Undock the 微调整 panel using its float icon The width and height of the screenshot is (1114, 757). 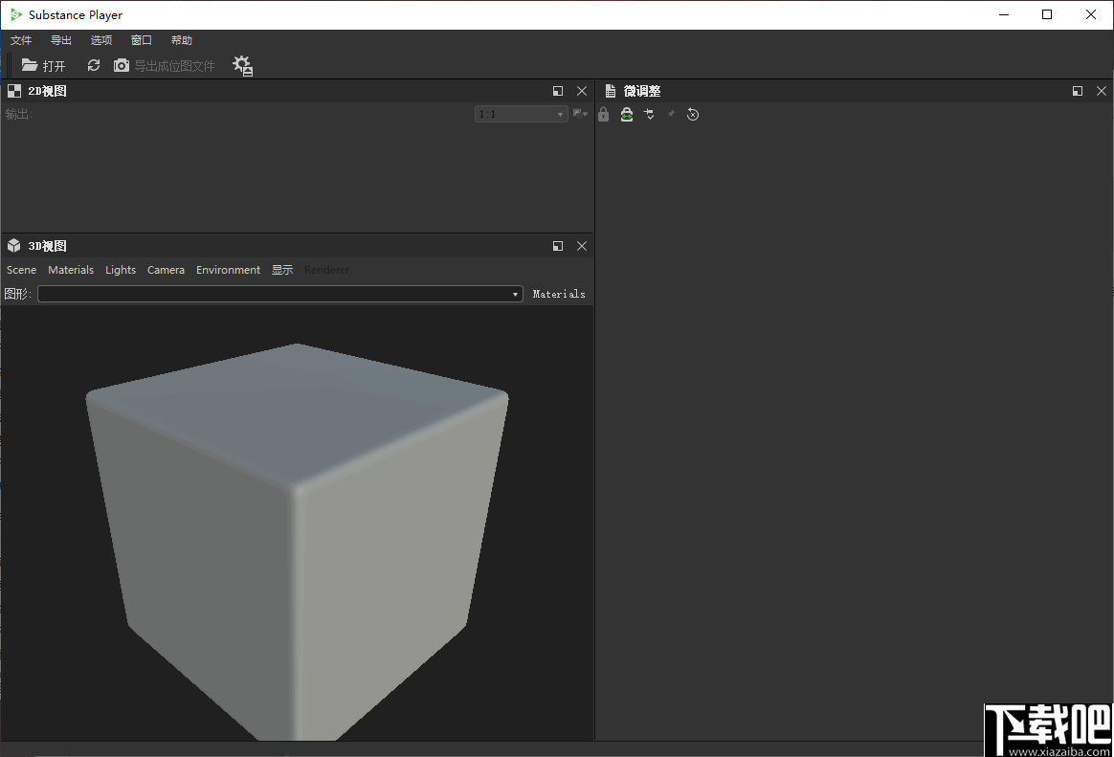[x=1078, y=90]
